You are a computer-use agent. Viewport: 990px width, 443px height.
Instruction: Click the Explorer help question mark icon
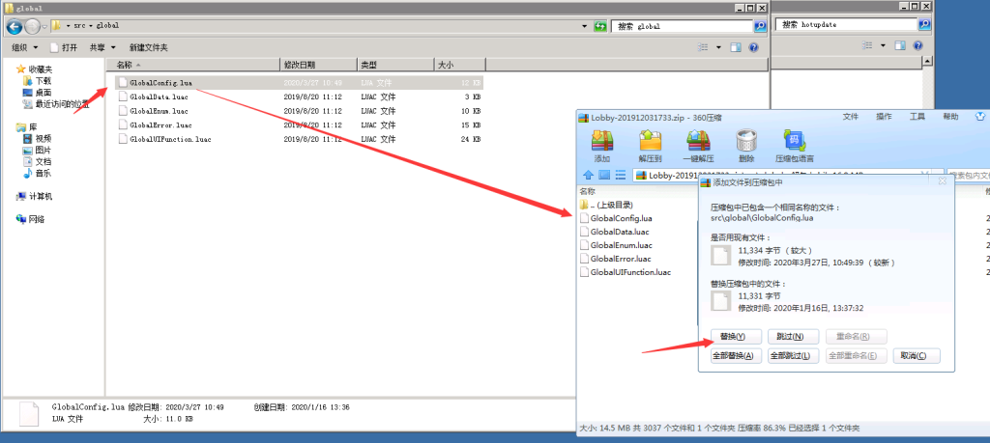point(753,47)
